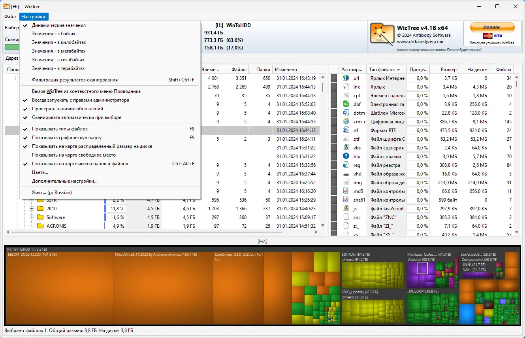Click the .zi_ blank file icon
This screenshot has height=338, width=525.
tap(346, 226)
